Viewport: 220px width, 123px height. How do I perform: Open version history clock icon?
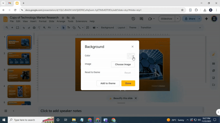pos(133,19)
